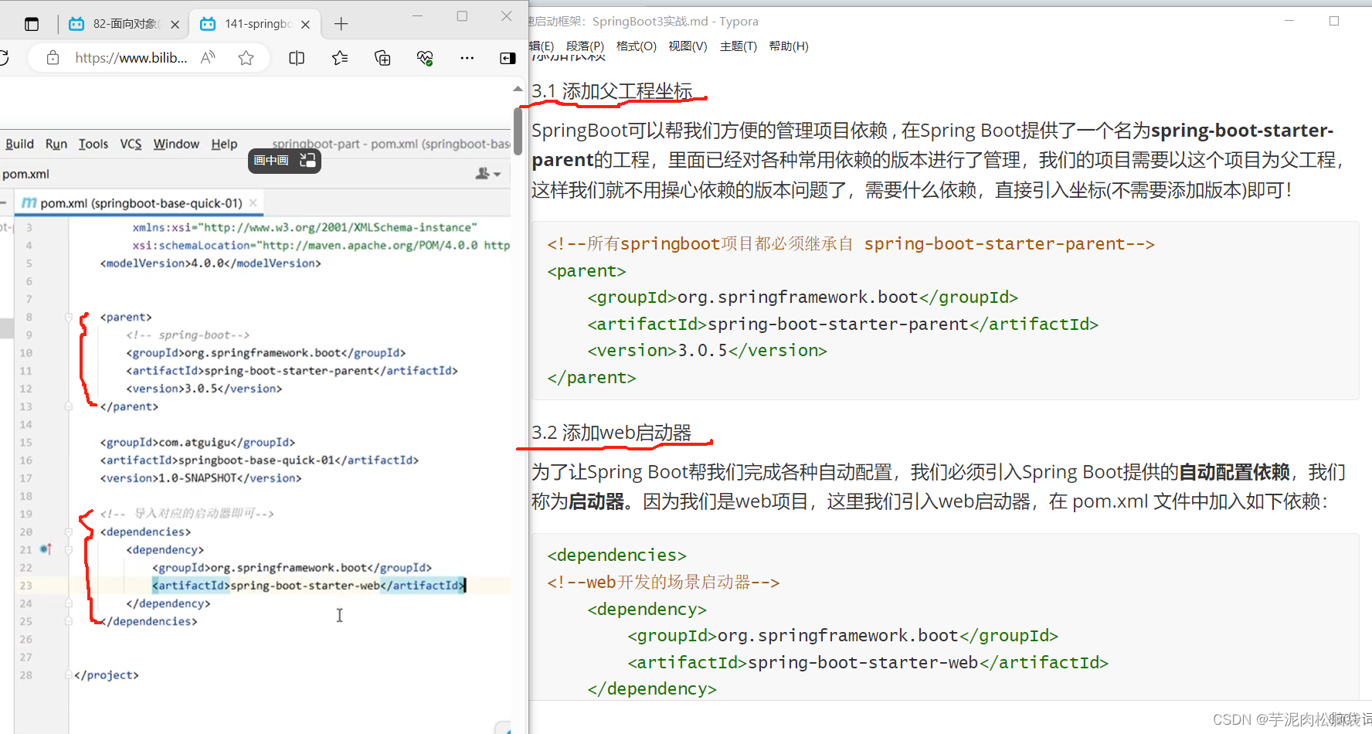Image resolution: width=1372 pixels, height=734 pixels.
Task: Click <version>3.0.5</version> in Typora code block
Action: point(707,351)
